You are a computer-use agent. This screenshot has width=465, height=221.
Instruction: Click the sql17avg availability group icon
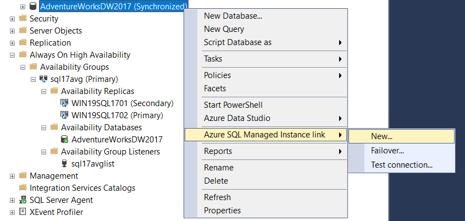tap(43, 79)
